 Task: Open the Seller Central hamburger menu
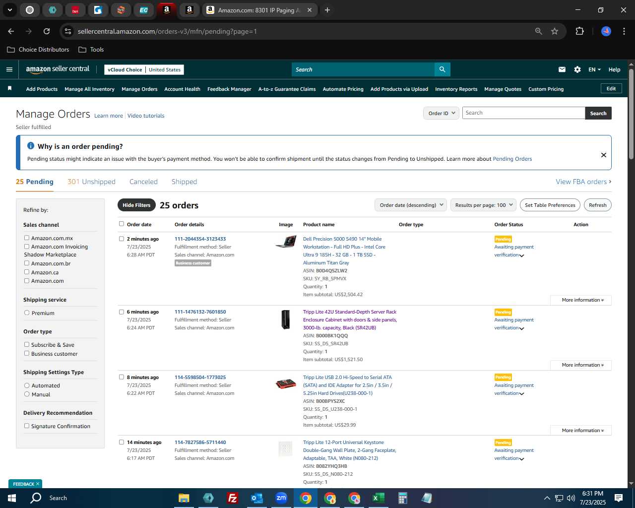click(9, 69)
